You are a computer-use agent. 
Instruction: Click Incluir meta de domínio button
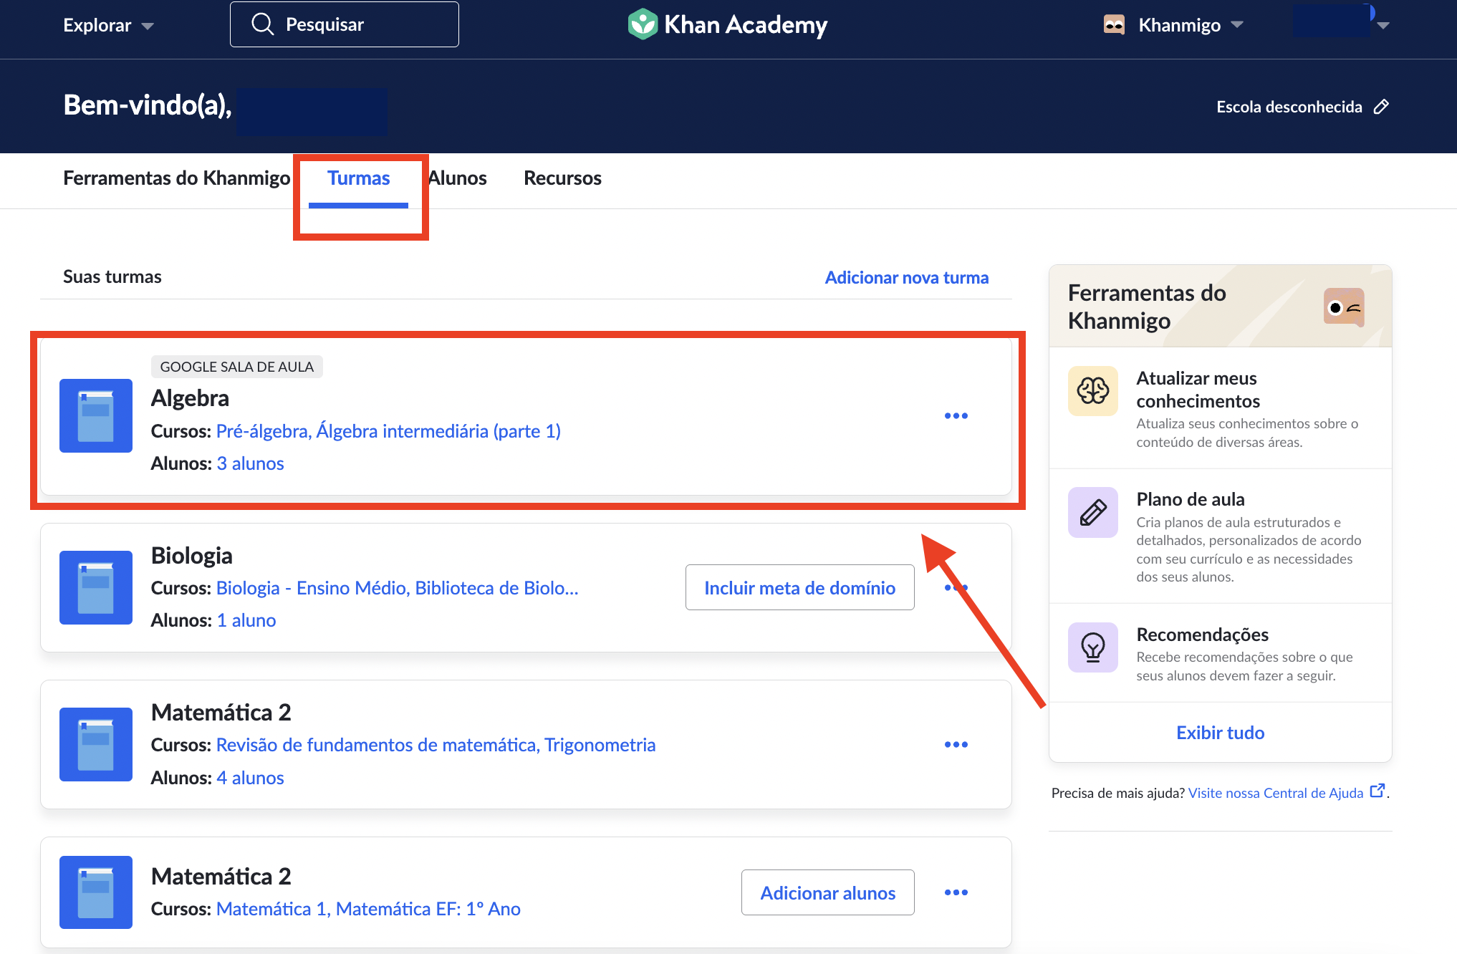point(800,587)
